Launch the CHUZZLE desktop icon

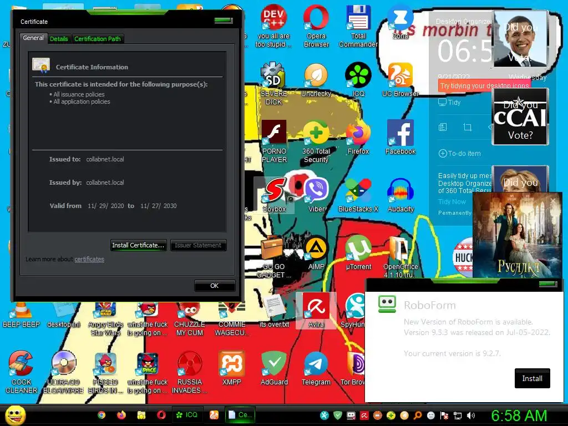(x=190, y=319)
